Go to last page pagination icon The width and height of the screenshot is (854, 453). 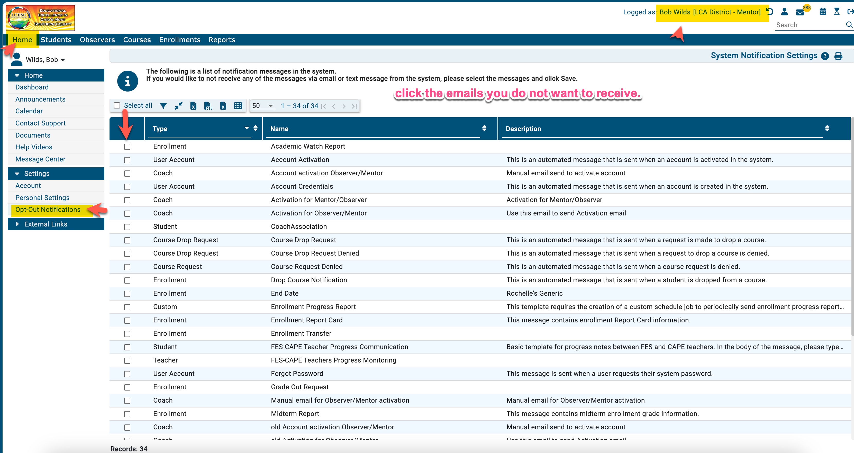pos(355,106)
